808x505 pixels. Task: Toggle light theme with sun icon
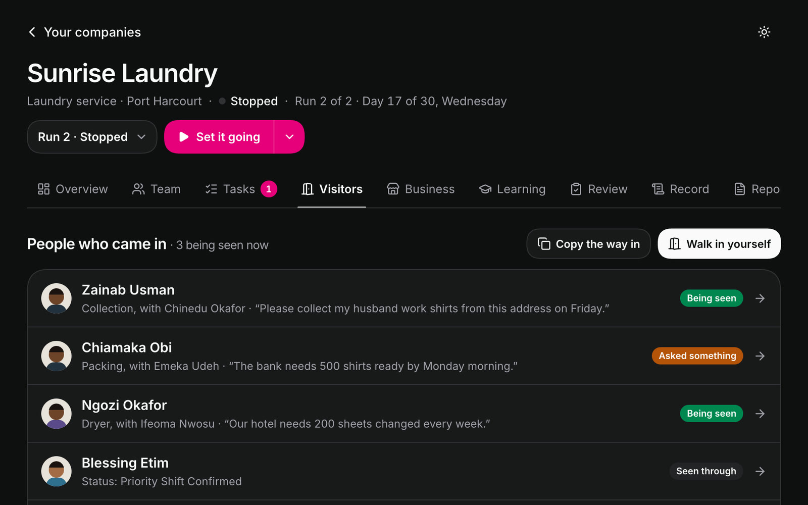[764, 32]
